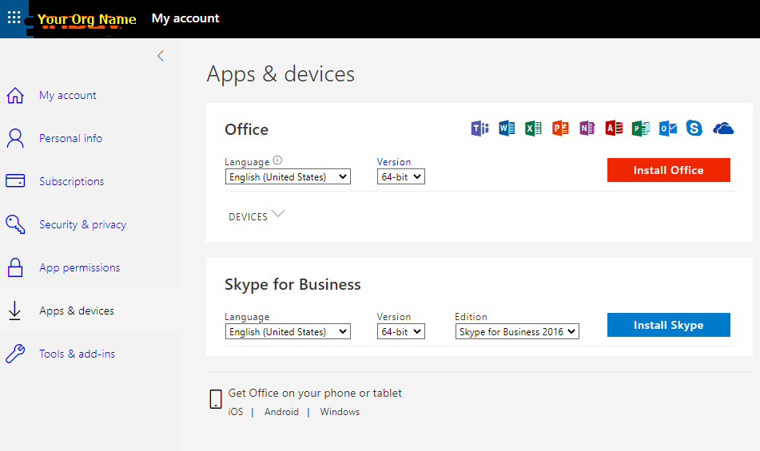This screenshot has height=451, width=760.
Task: Click the person icon for Personal info
Action: coord(15,138)
